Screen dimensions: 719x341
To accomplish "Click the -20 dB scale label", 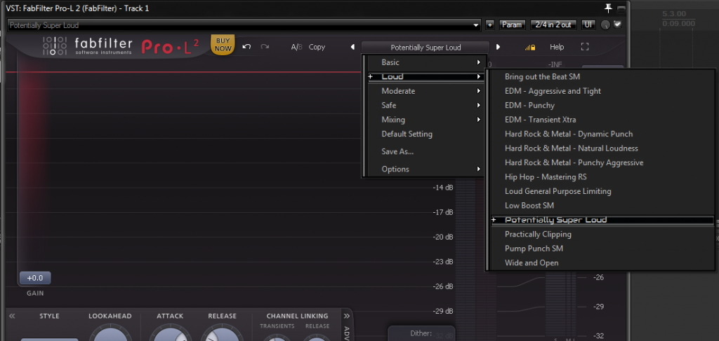I will 443,237.
